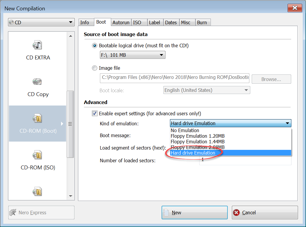The image size is (306, 227).
Task: Toggle Enable expert settings checkbox
Action: 95,113
